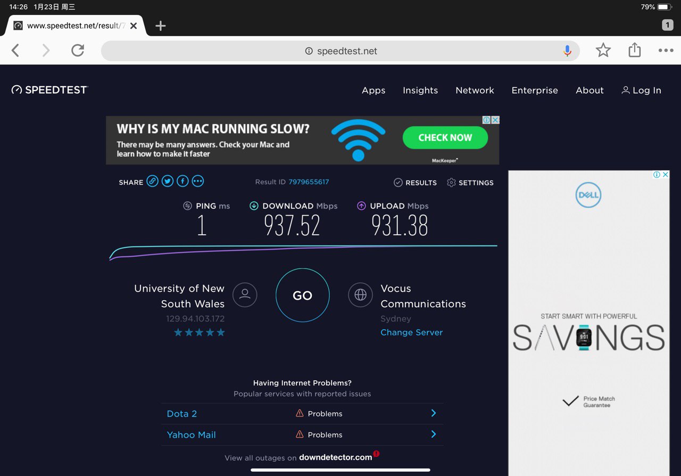The height and width of the screenshot is (476, 681).
Task: Bookmark page with the star icon
Action: [x=603, y=51]
